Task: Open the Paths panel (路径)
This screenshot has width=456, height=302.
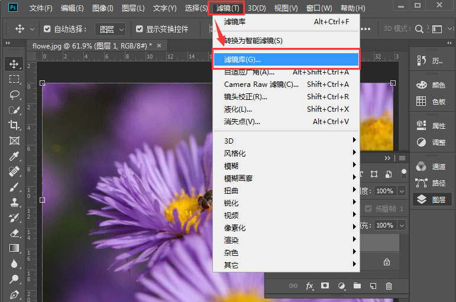Action: pos(431,183)
